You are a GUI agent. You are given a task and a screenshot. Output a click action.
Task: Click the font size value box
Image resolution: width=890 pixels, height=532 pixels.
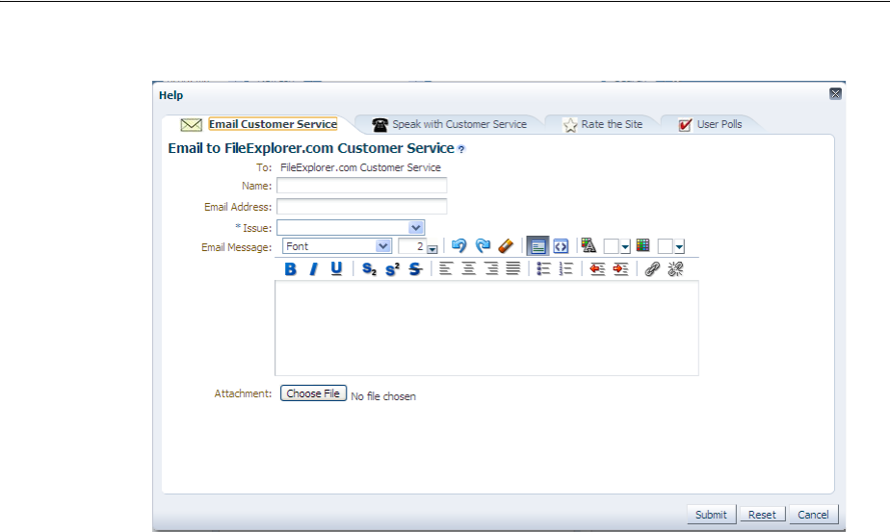(x=412, y=246)
